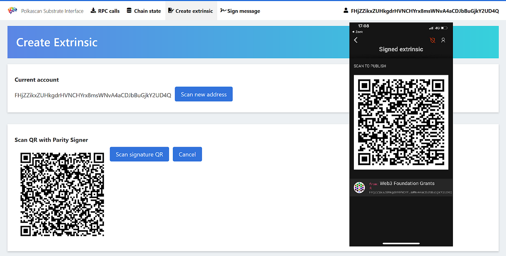Click the user icon beside the top address
The height and width of the screenshot is (256, 506).
(346, 11)
